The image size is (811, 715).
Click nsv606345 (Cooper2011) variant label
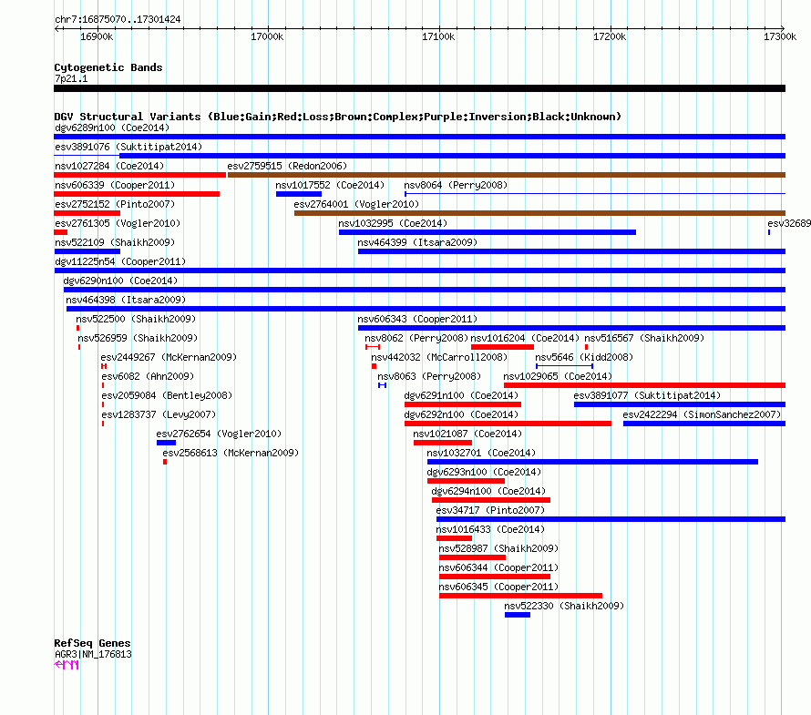pos(498,587)
